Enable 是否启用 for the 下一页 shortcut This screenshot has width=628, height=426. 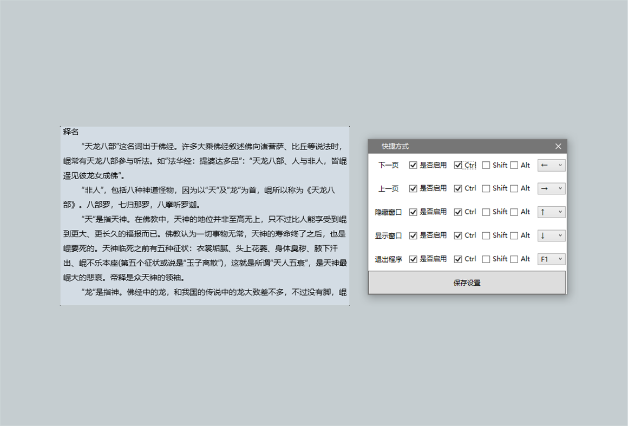click(x=414, y=165)
